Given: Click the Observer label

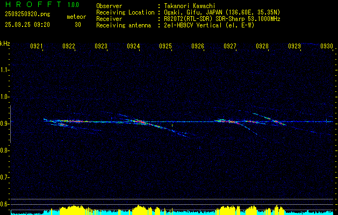Looking at the screenshot, I should (x=109, y=6).
